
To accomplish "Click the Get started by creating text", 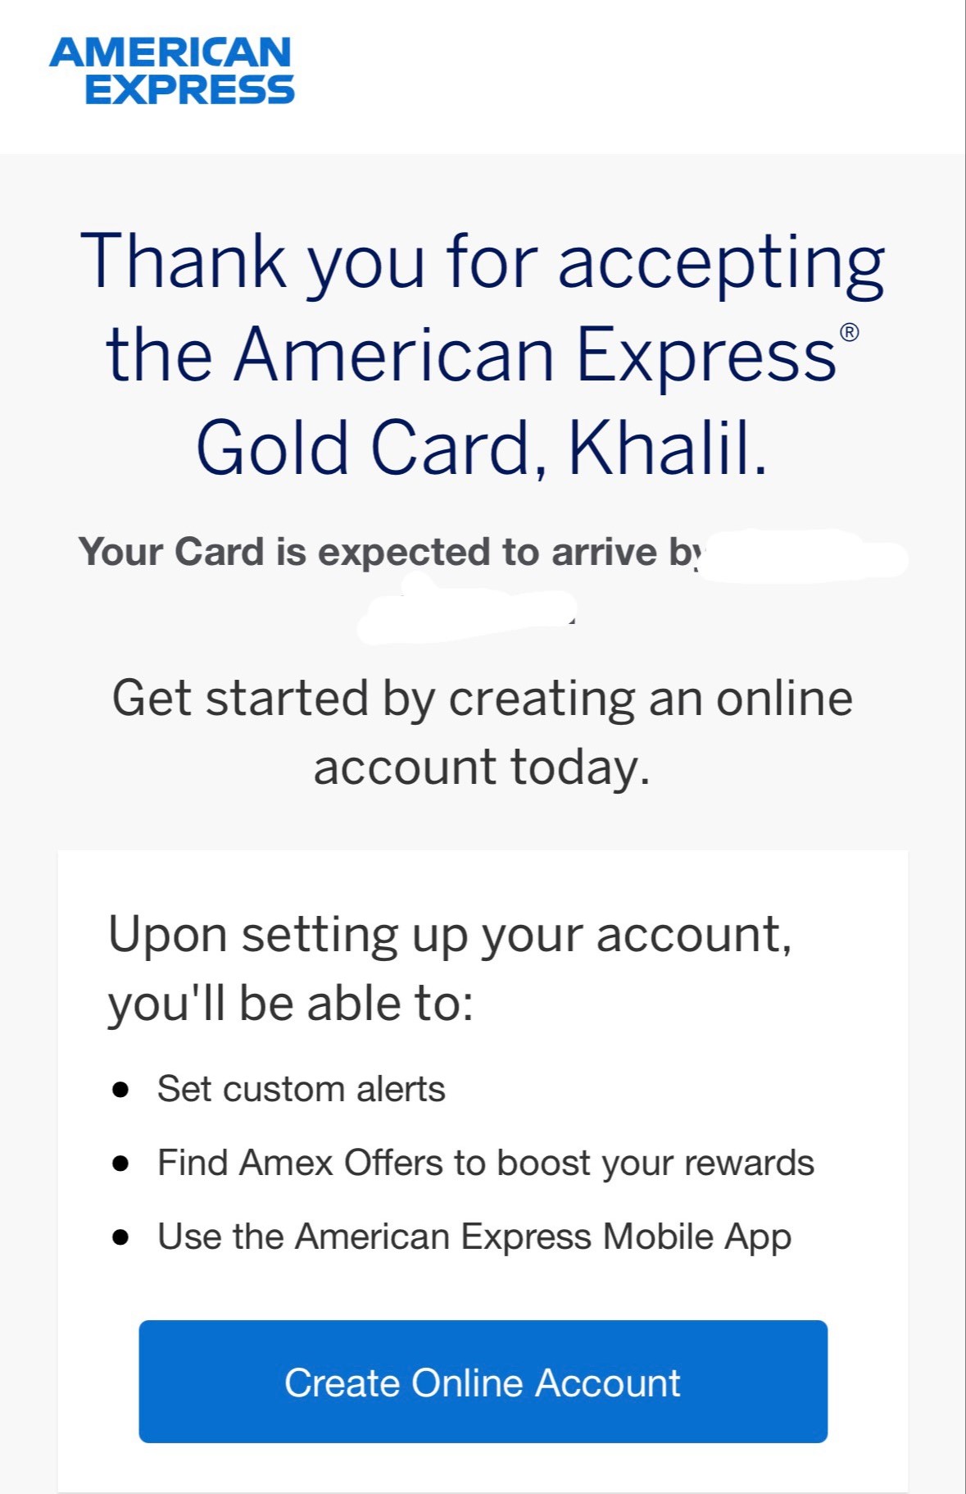I will (x=482, y=699).
